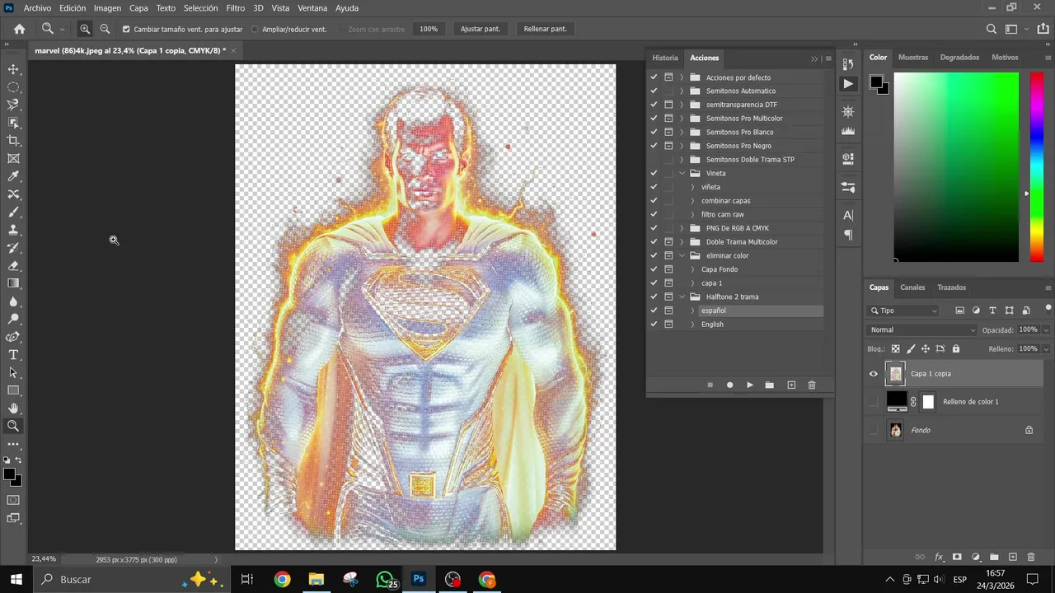
Task: Open the Filtro menu
Action: tap(236, 8)
